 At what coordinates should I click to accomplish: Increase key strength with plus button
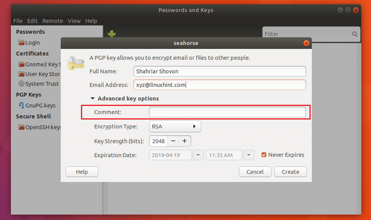point(185,141)
